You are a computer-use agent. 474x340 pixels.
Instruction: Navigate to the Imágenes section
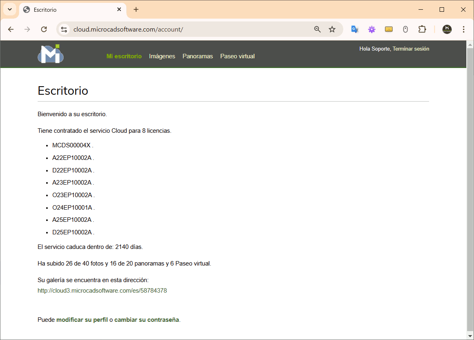pos(162,56)
